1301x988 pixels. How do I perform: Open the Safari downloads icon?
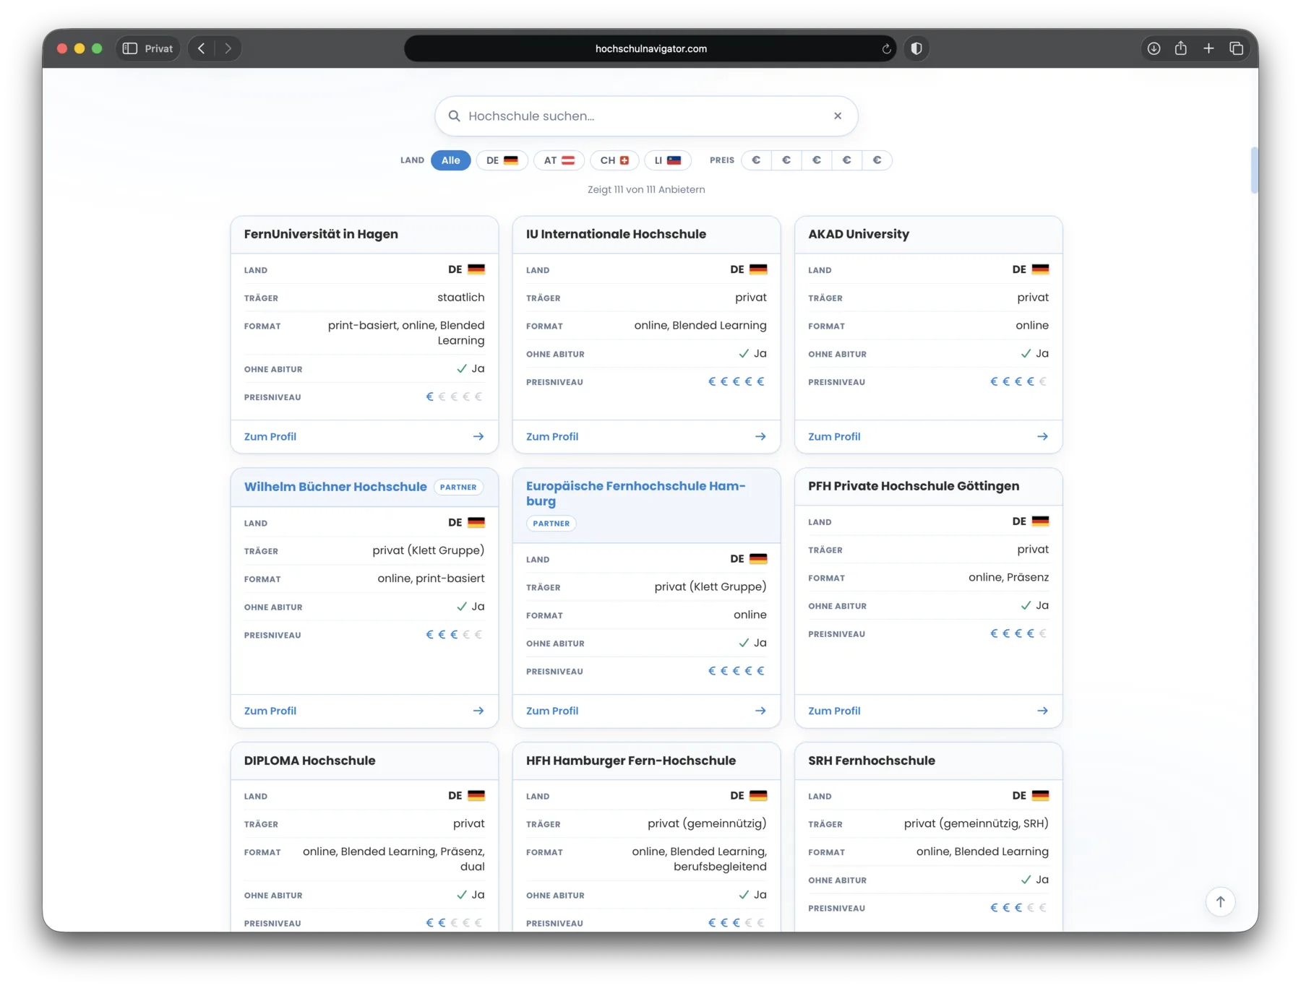point(1154,48)
